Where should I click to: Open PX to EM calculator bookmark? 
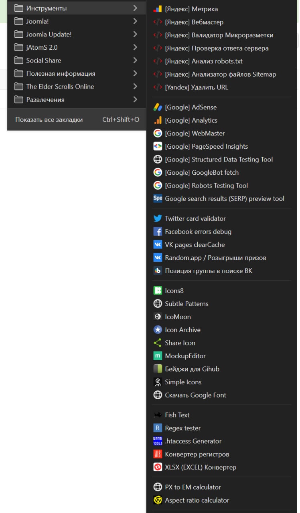[x=193, y=487]
